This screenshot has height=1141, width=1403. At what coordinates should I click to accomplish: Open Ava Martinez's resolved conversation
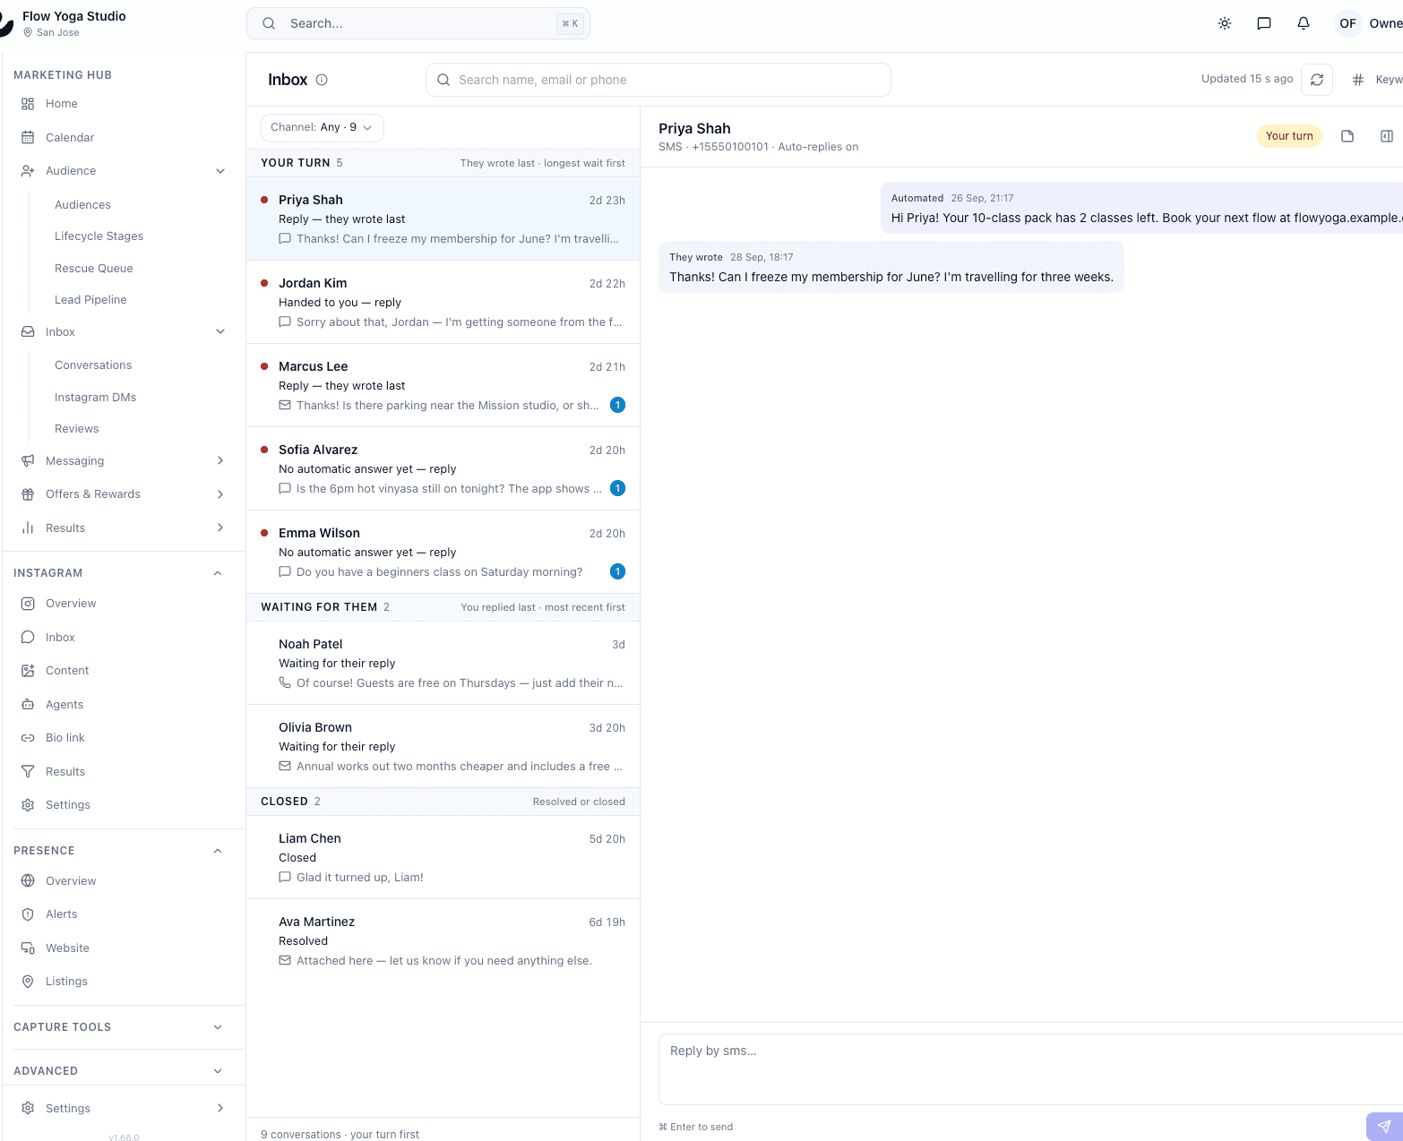tap(443, 941)
